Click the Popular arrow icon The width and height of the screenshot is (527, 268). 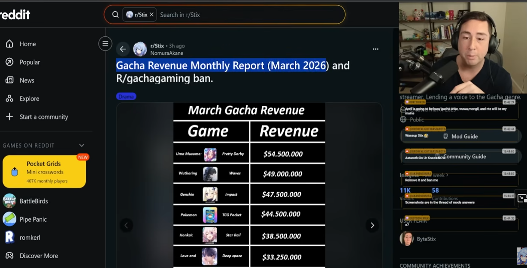(x=9, y=62)
